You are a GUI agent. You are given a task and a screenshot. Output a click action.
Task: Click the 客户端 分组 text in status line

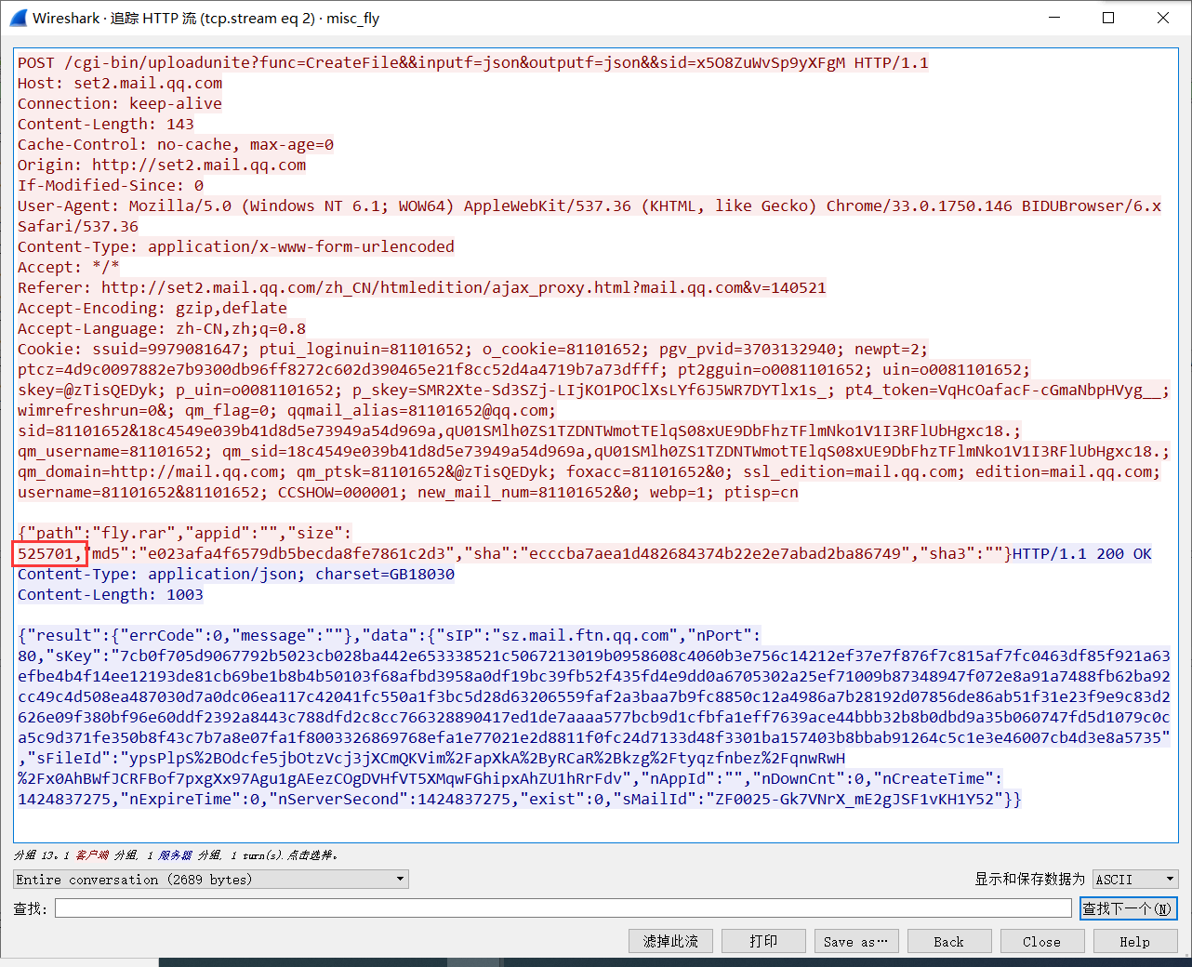[107, 854]
